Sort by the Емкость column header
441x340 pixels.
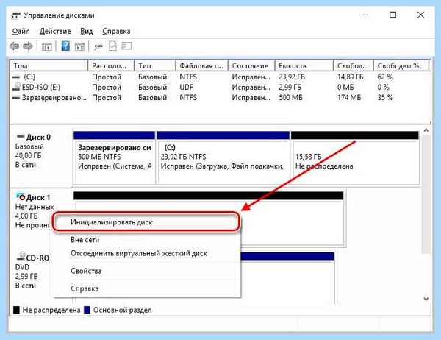304,65
